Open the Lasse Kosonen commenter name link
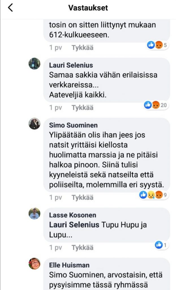The height and width of the screenshot is (290, 176). point(73,215)
